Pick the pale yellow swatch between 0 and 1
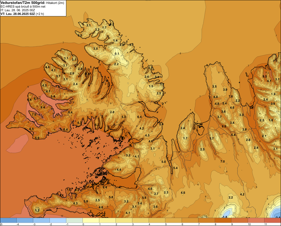 (91, 220)
